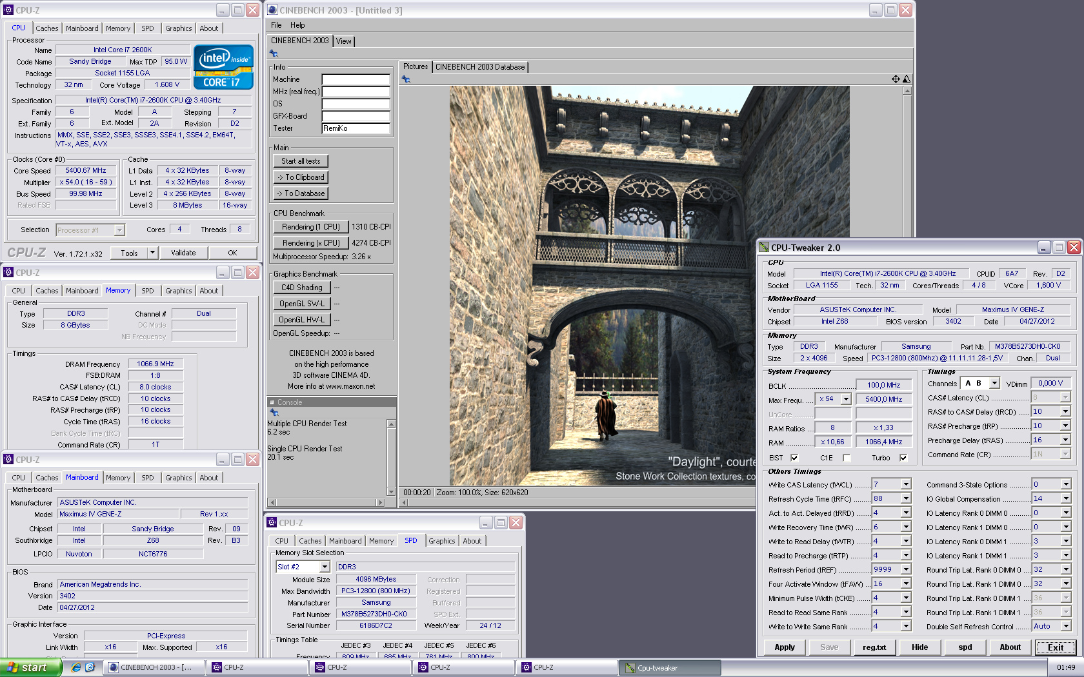This screenshot has height=677, width=1084.
Task: Open the Tools dropdown arrow in CPU-Z
Action: [x=153, y=253]
